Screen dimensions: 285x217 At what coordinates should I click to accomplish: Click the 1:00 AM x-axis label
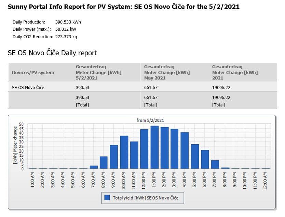tap(32, 180)
